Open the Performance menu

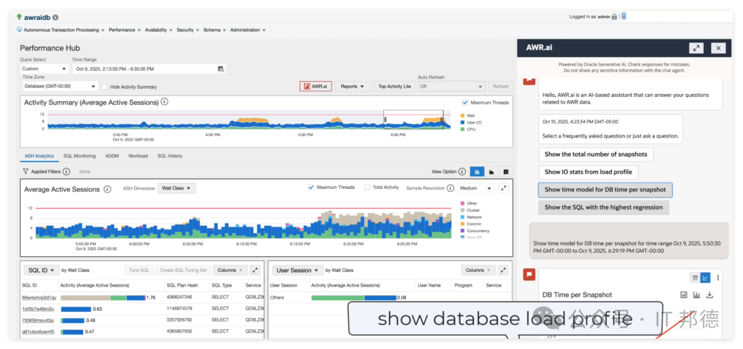click(x=125, y=30)
